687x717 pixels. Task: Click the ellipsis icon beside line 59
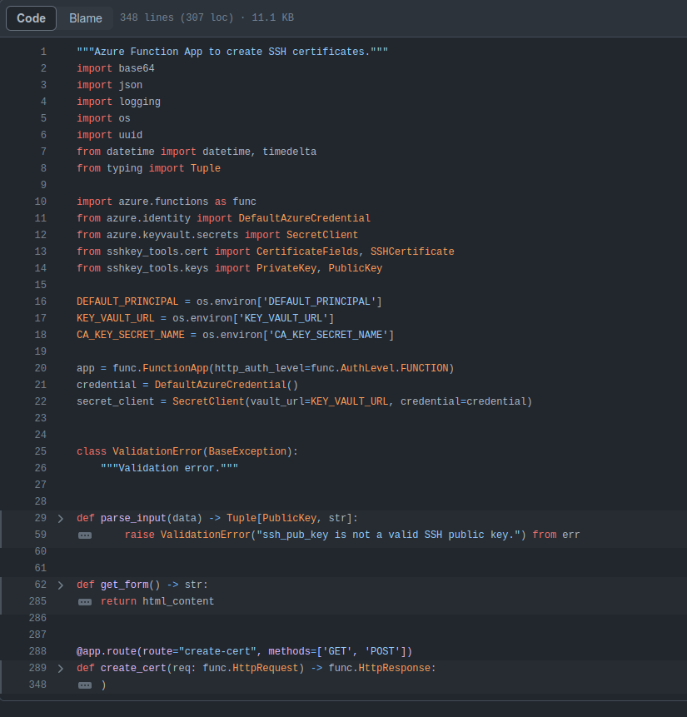(x=85, y=535)
